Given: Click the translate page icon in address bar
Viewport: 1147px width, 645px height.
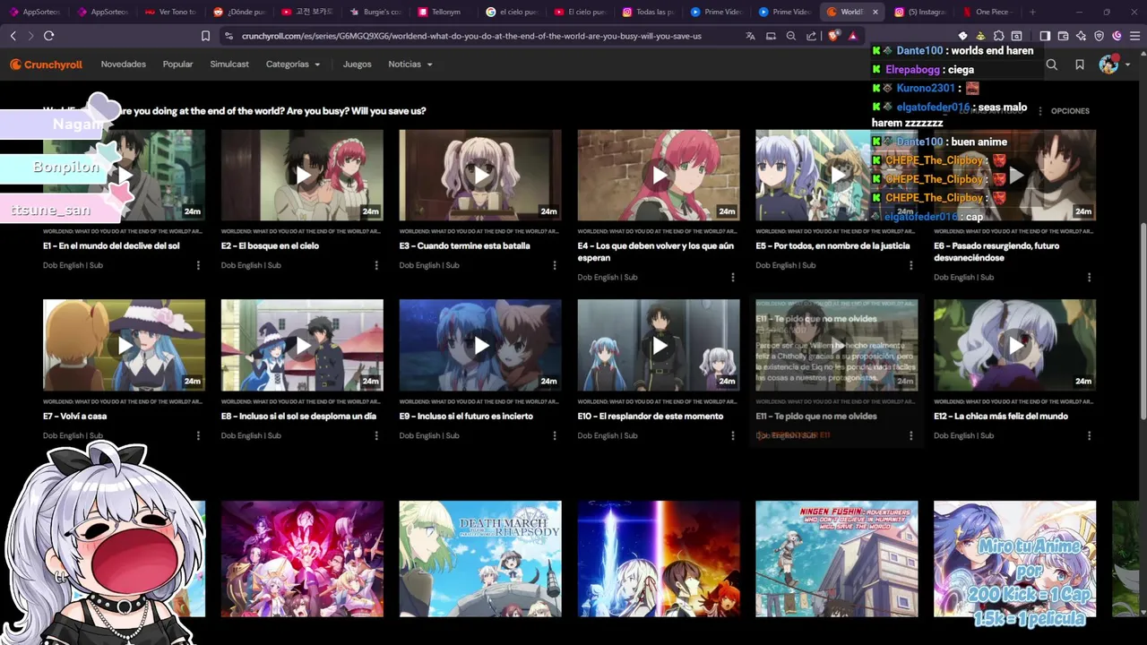Looking at the screenshot, I should (x=750, y=36).
